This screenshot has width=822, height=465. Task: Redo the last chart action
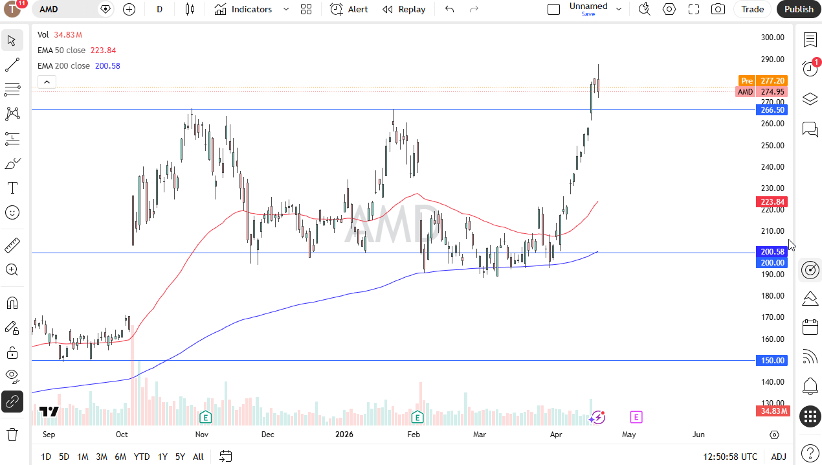(474, 9)
